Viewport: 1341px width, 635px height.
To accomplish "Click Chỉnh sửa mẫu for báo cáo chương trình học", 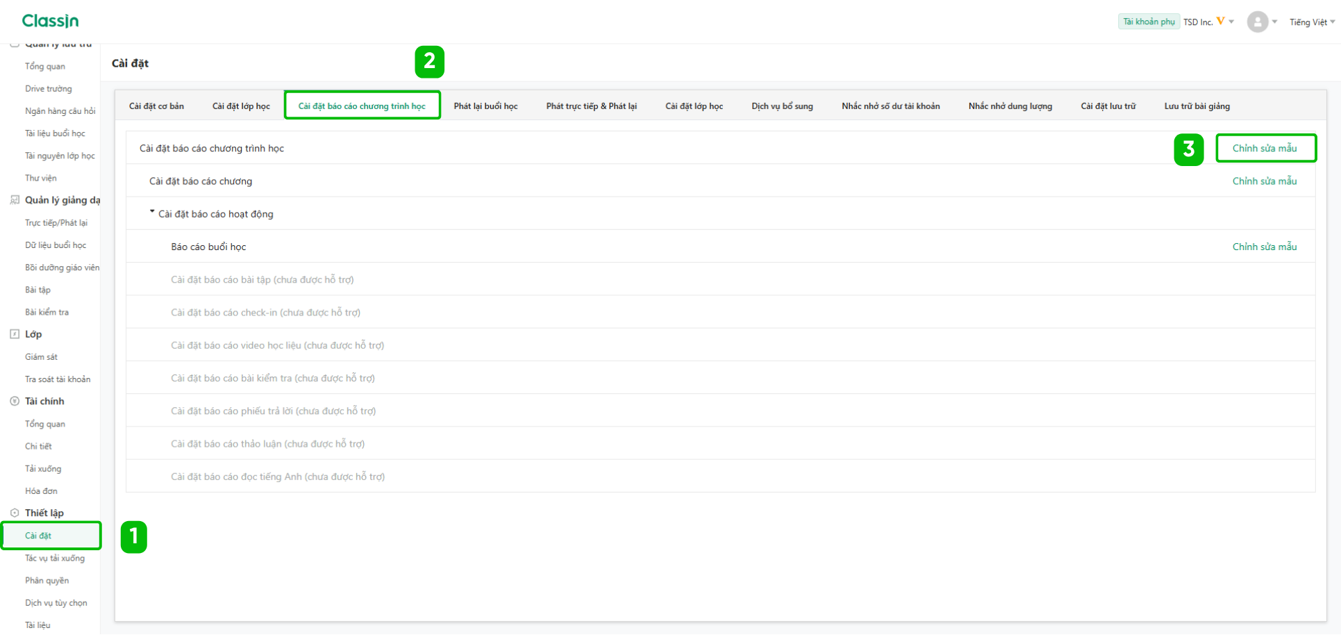I will (x=1265, y=148).
